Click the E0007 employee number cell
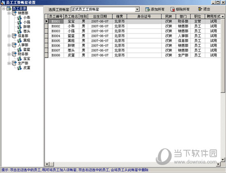This screenshot has height=173, width=226. point(56,50)
